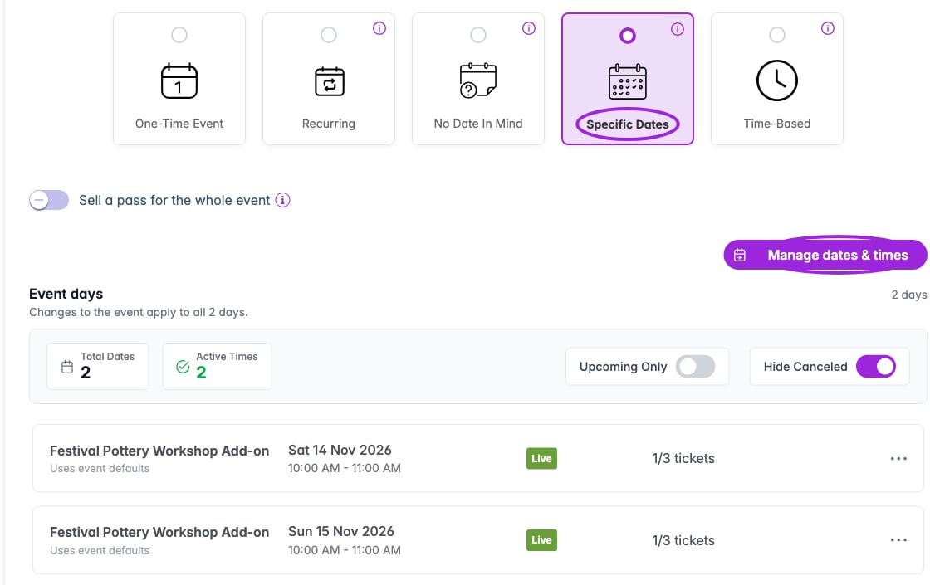Toggle Sell a pass for the whole event
This screenshot has width=930, height=585.
[x=49, y=200]
